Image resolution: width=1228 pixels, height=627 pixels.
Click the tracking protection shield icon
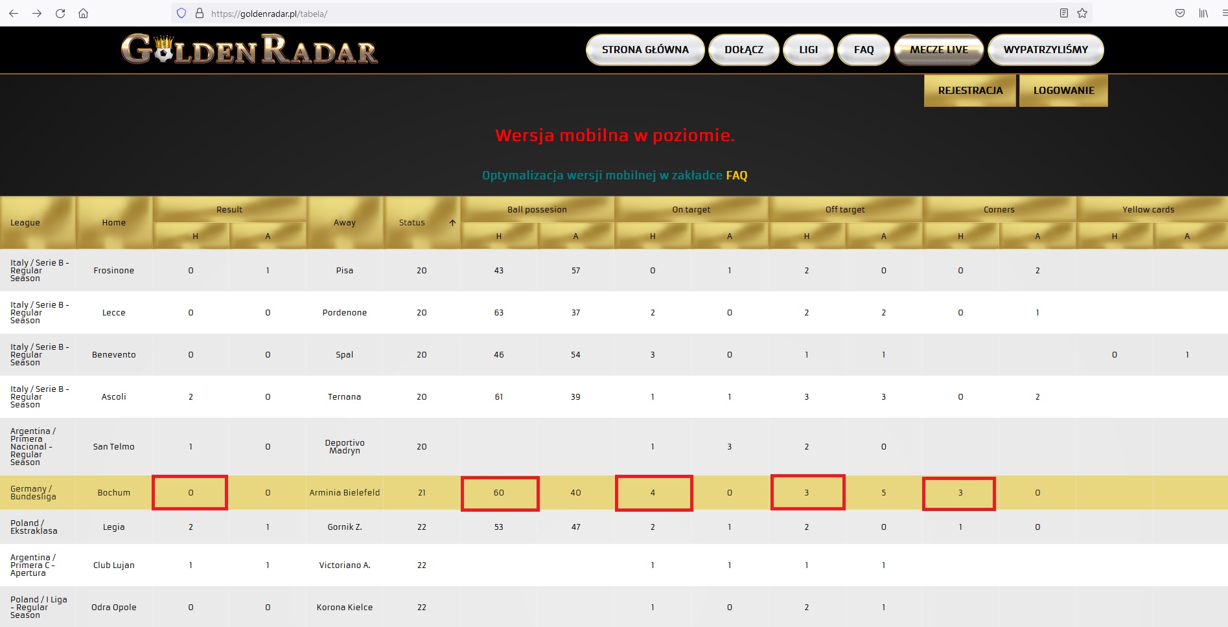181,13
